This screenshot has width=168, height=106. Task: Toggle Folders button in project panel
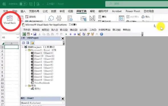pyautogui.click(x=32, y=43)
